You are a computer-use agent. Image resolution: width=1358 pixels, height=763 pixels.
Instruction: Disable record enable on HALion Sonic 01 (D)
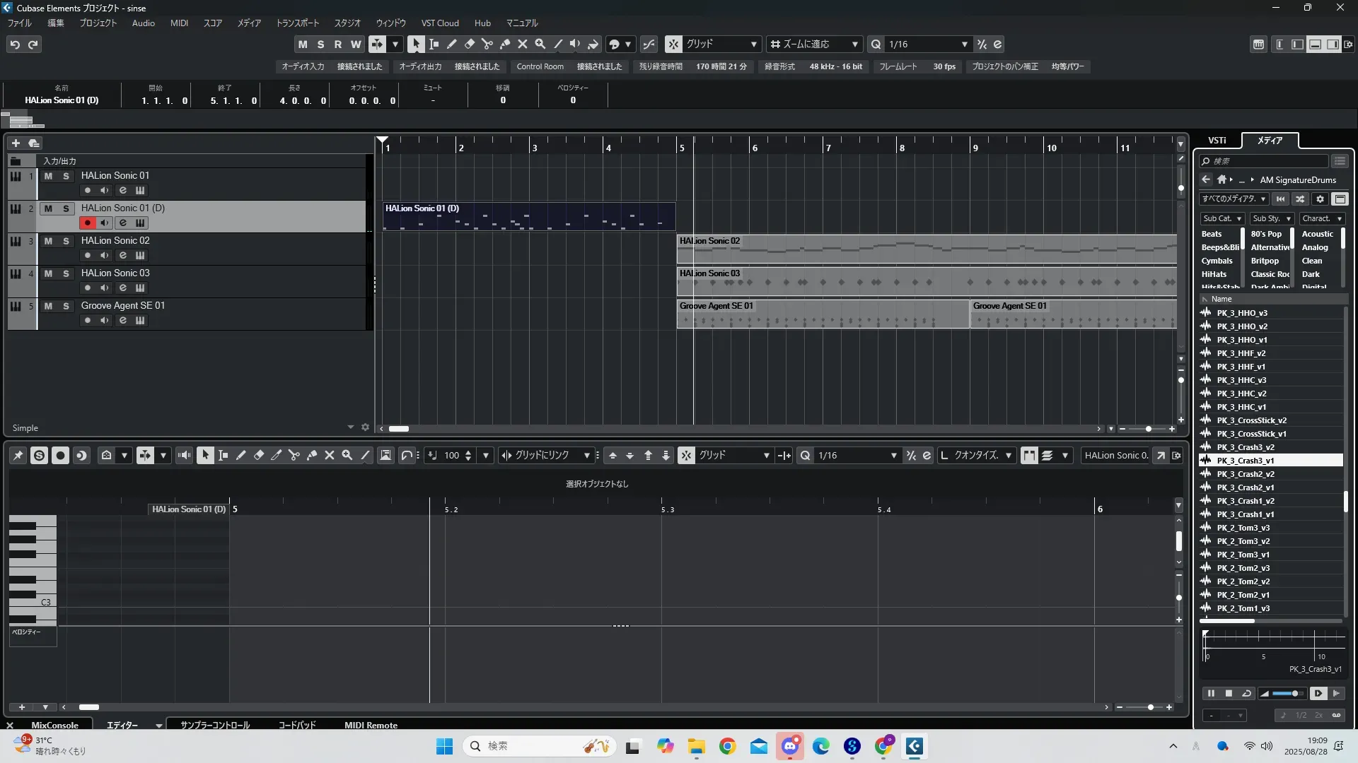click(x=87, y=223)
